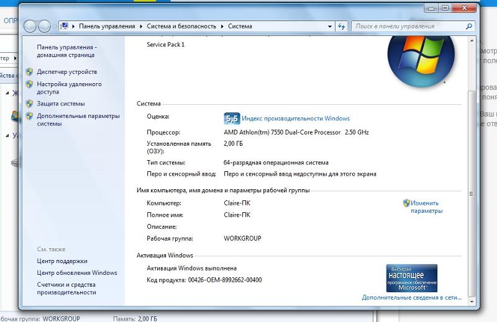
Task: Open recent pages dropdown next to Forward button
Action: point(54,27)
